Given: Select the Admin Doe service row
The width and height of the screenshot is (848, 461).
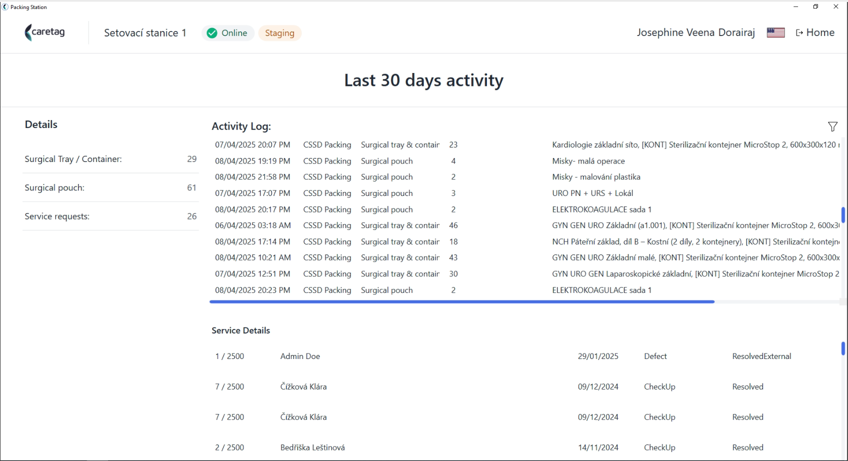Looking at the screenshot, I should click(525, 356).
